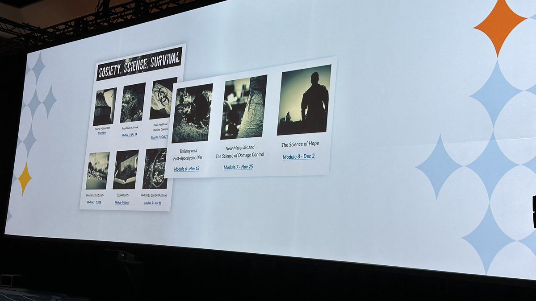Click 'New Materials and The Science of Damage Control' caption
536x301 pixels.
pyautogui.click(x=240, y=151)
